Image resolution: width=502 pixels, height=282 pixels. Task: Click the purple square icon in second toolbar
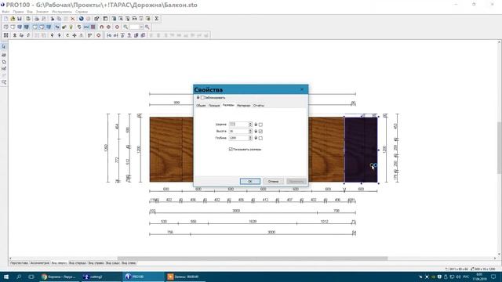[x=93, y=27]
